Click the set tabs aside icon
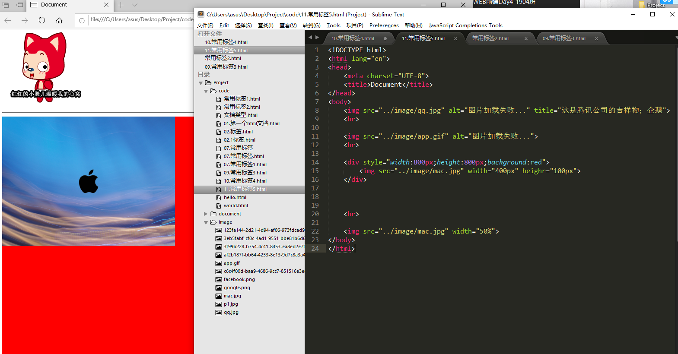This screenshot has height=354, width=678. pos(19,5)
